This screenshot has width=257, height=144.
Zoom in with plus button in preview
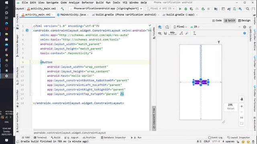click(242, 106)
